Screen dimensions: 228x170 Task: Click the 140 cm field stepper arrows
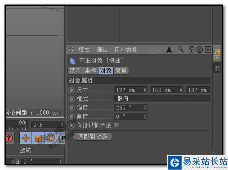(x=181, y=90)
